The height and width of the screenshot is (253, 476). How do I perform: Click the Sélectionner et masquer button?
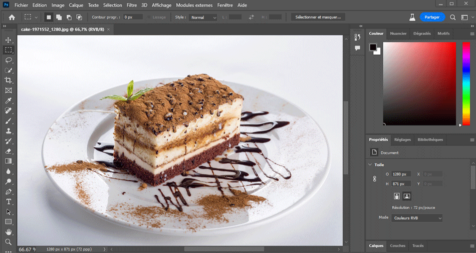pos(318,17)
